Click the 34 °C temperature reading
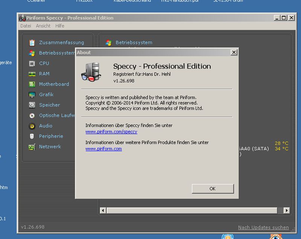Screen dimensions: 301x239 [x=281, y=149]
